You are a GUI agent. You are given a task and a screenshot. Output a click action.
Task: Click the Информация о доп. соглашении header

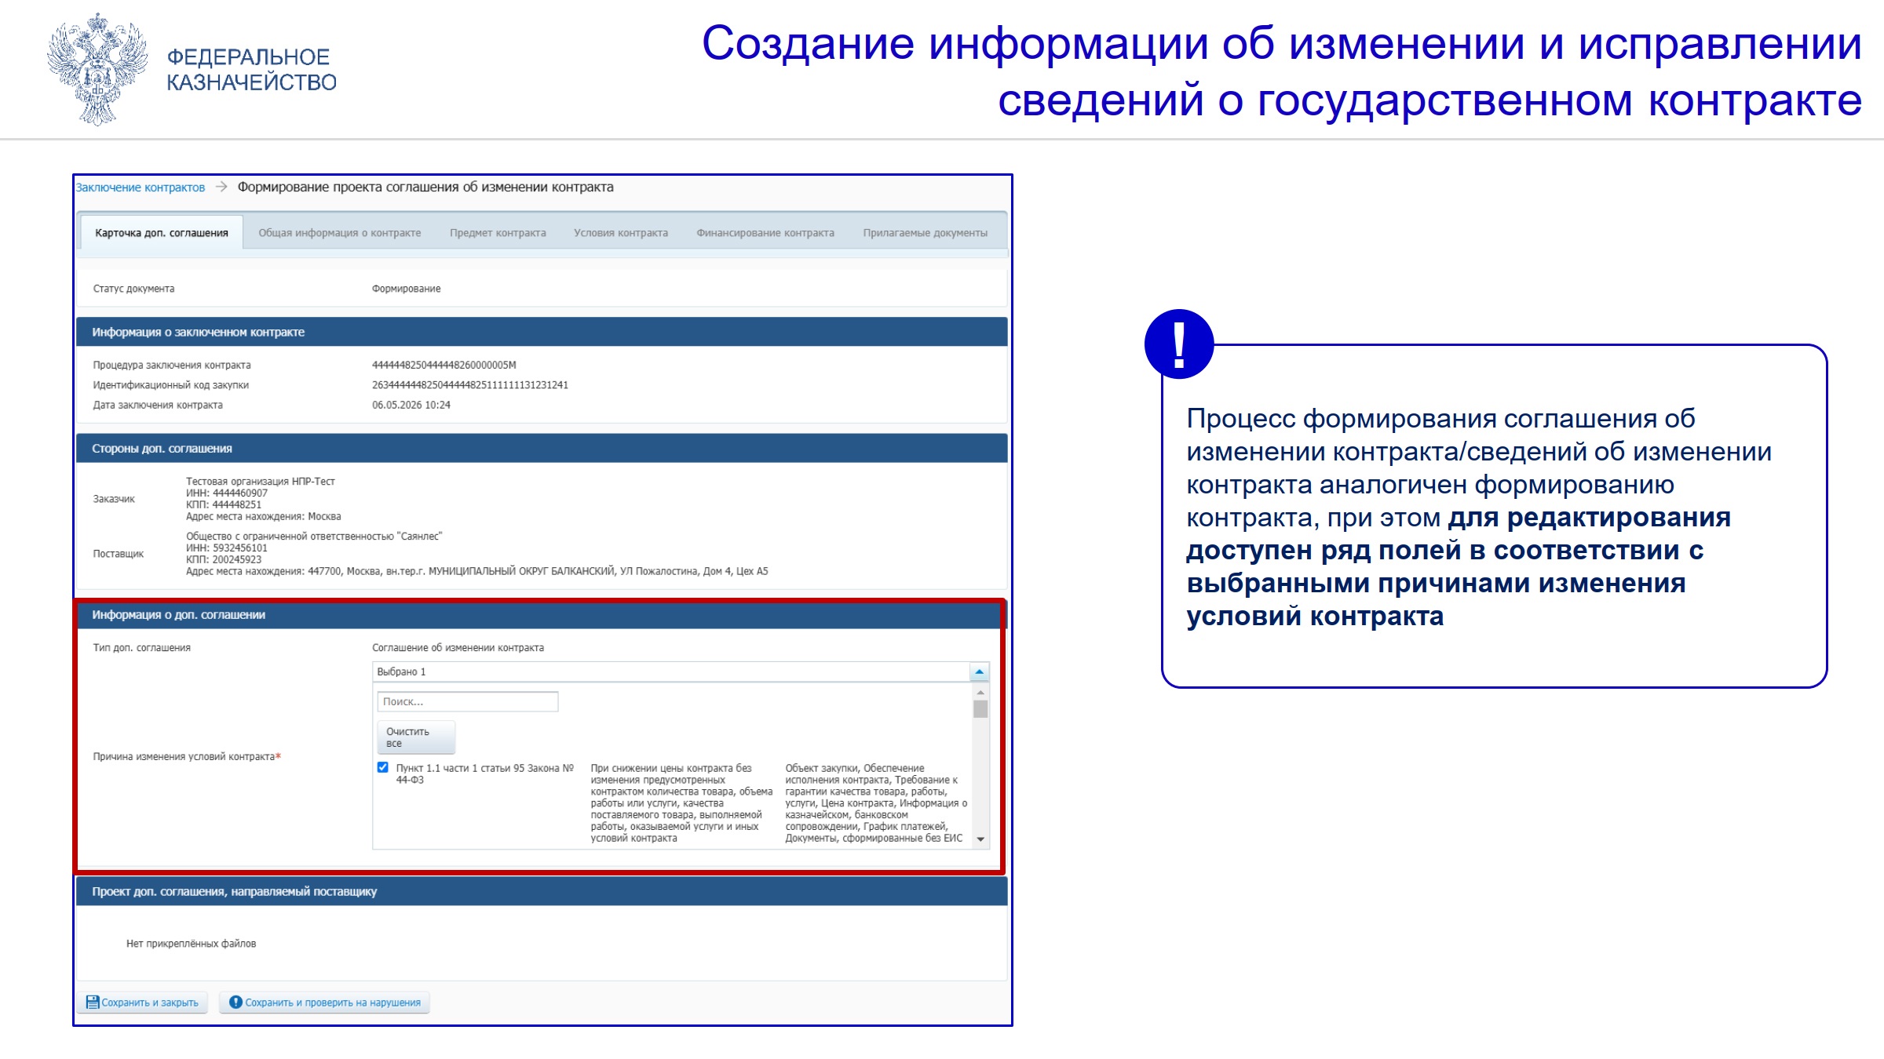pyautogui.click(x=540, y=615)
